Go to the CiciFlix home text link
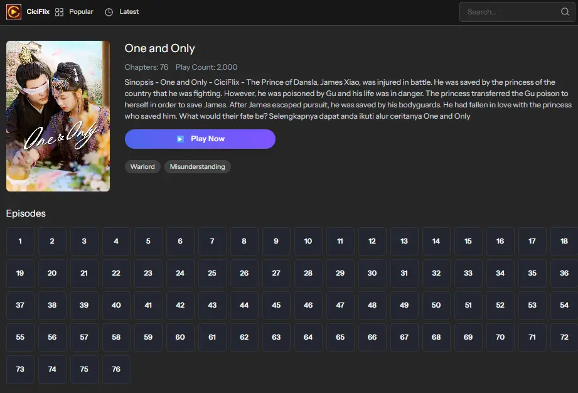Image resolution: width=578 pixels, height=393 pixels. tap(38, 12)
